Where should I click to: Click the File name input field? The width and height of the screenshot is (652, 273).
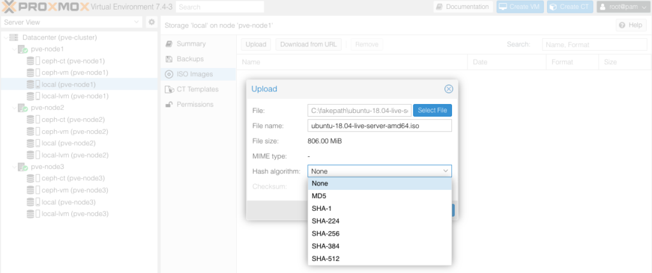(379, 126)
